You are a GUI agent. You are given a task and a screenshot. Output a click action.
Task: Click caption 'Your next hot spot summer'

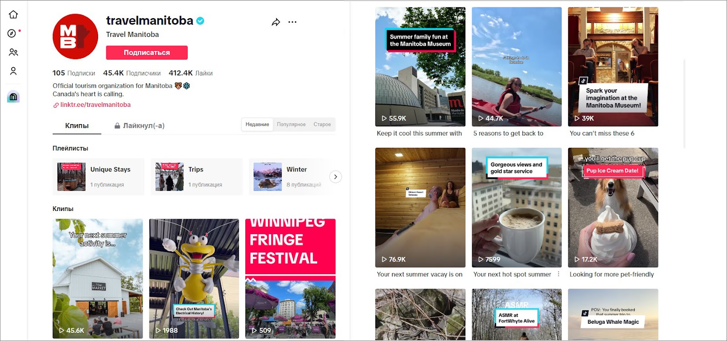pos(512,274)
